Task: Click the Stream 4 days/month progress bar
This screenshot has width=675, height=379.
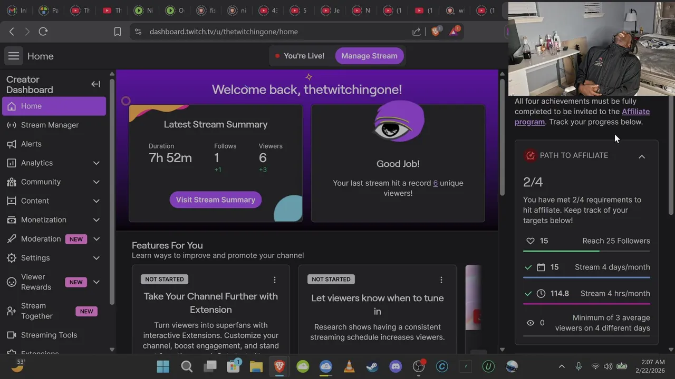Action: pos(586,277)
